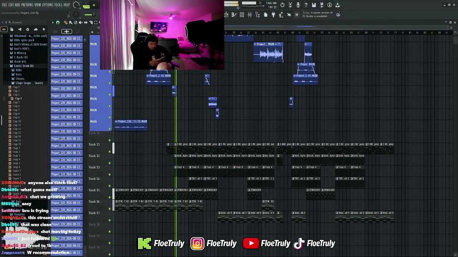Open the VIEW menu
The width and height of the screenshot is (458, 257).
[38, 5]
